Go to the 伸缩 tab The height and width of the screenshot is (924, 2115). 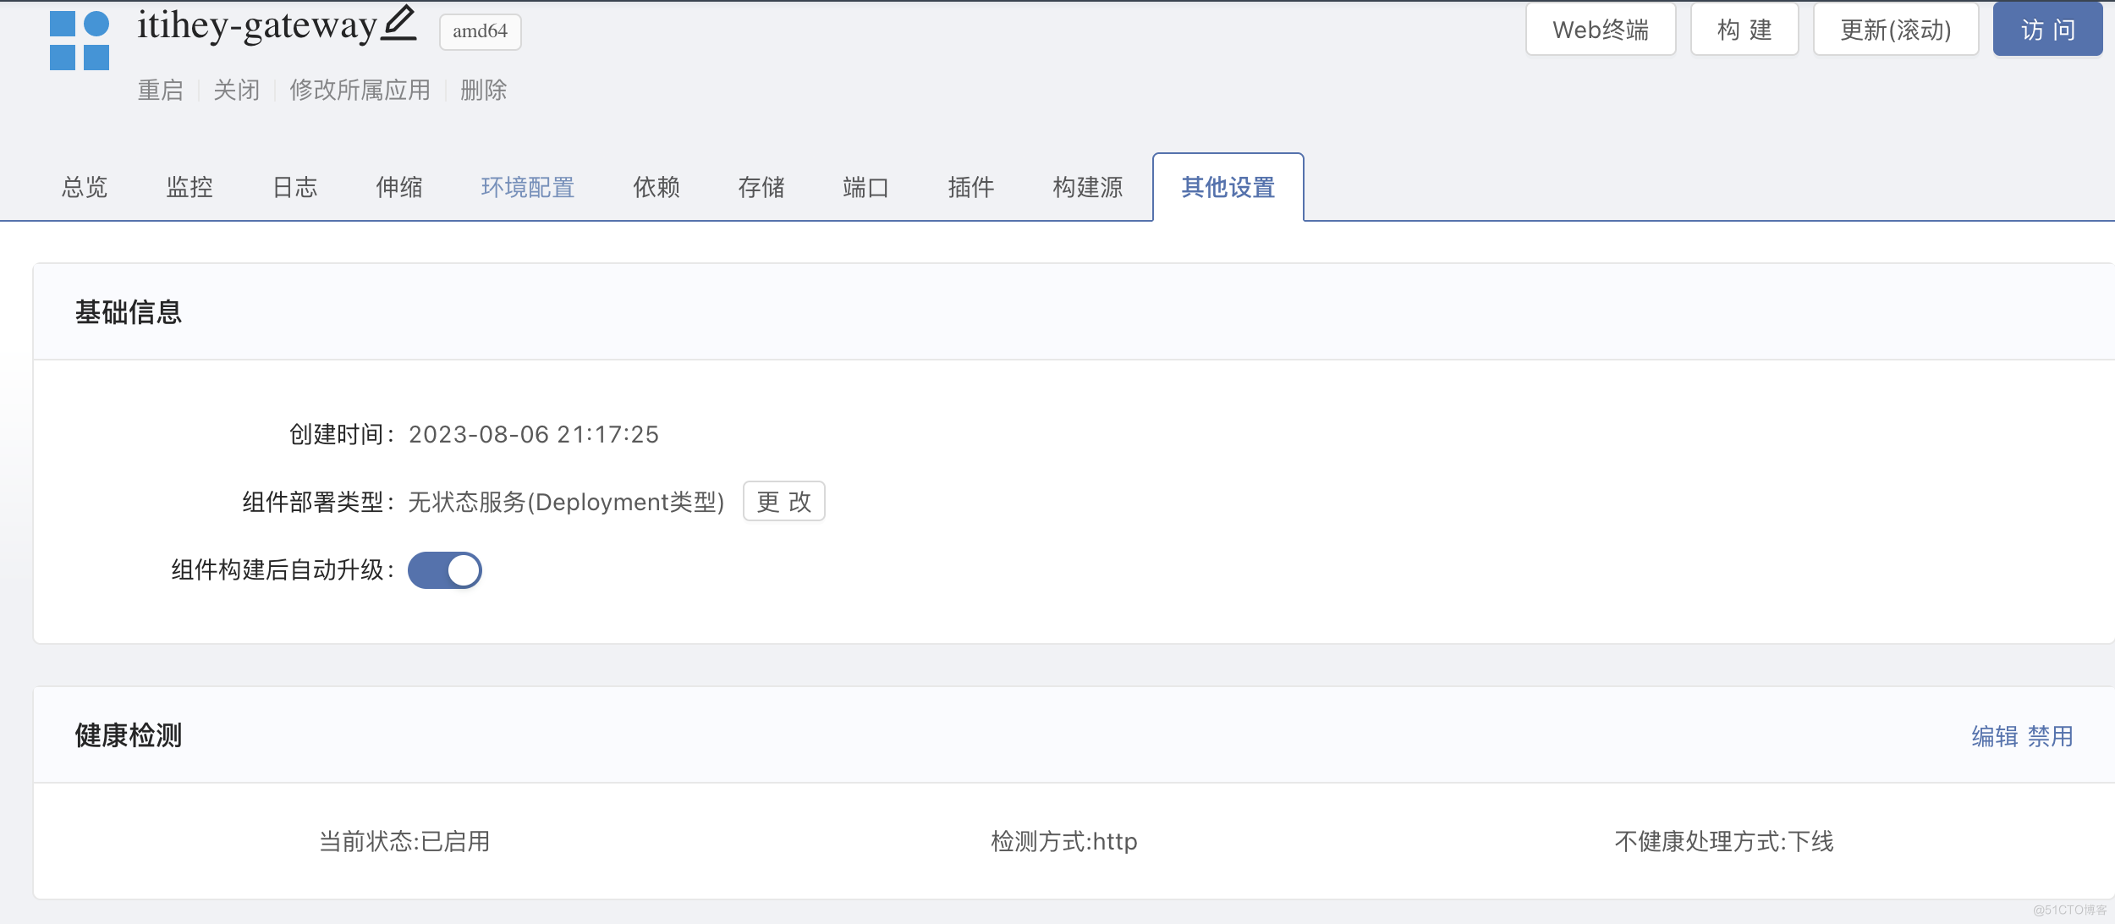[x=399, y=187]
